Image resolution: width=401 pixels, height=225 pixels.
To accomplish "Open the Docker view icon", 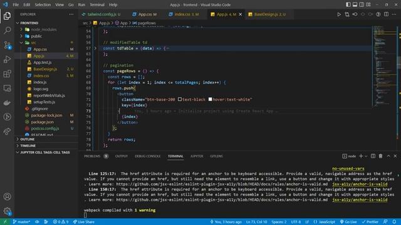I will click(7, 102).
